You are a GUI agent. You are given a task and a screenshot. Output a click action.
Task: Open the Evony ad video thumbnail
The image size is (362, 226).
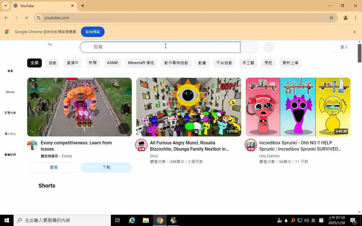point(79,107)
